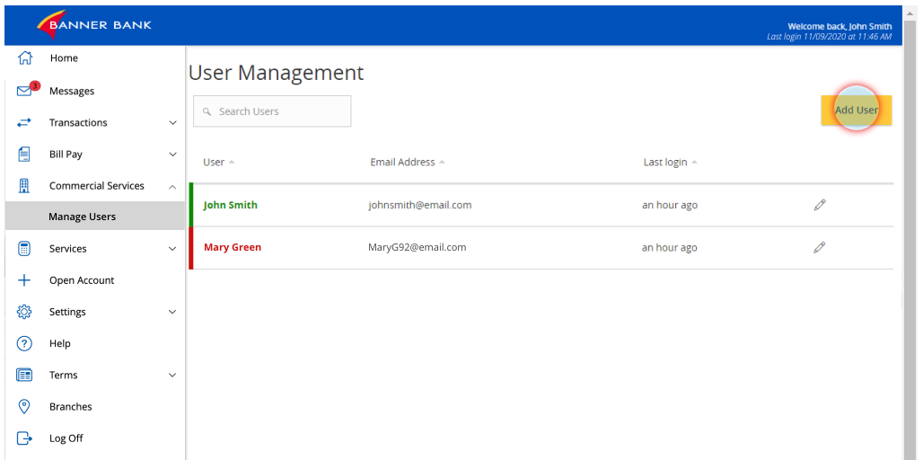Viewport: 923px width, 460px height.
Task: Sort by the Last login column header
Action: click(670, 162)
